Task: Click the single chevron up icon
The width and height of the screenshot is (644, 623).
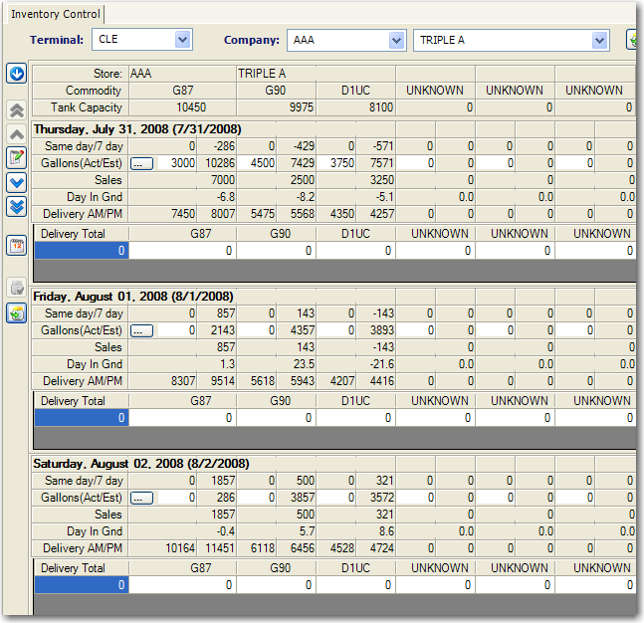Action: tap(16, 134)
